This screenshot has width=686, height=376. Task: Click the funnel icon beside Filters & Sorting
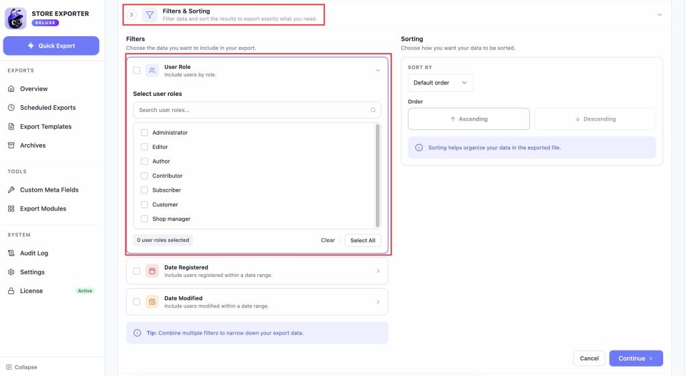click(x=149, y=15)
